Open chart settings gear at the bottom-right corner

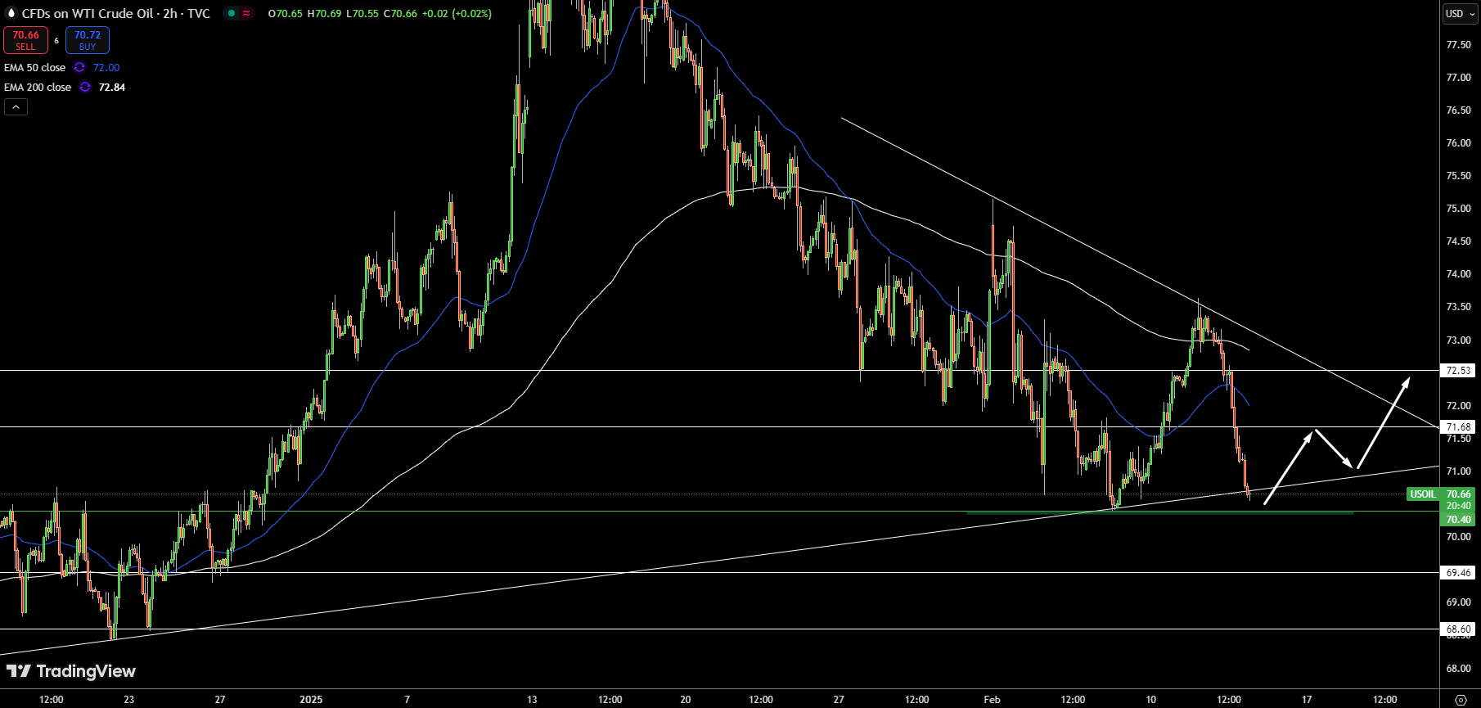coord(1461,700)
